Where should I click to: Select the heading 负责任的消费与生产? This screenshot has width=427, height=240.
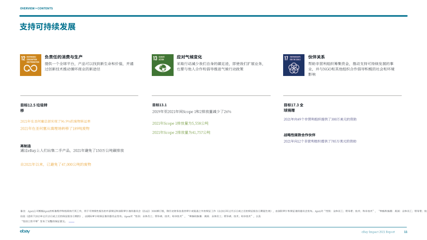click(x=64, y=57)
